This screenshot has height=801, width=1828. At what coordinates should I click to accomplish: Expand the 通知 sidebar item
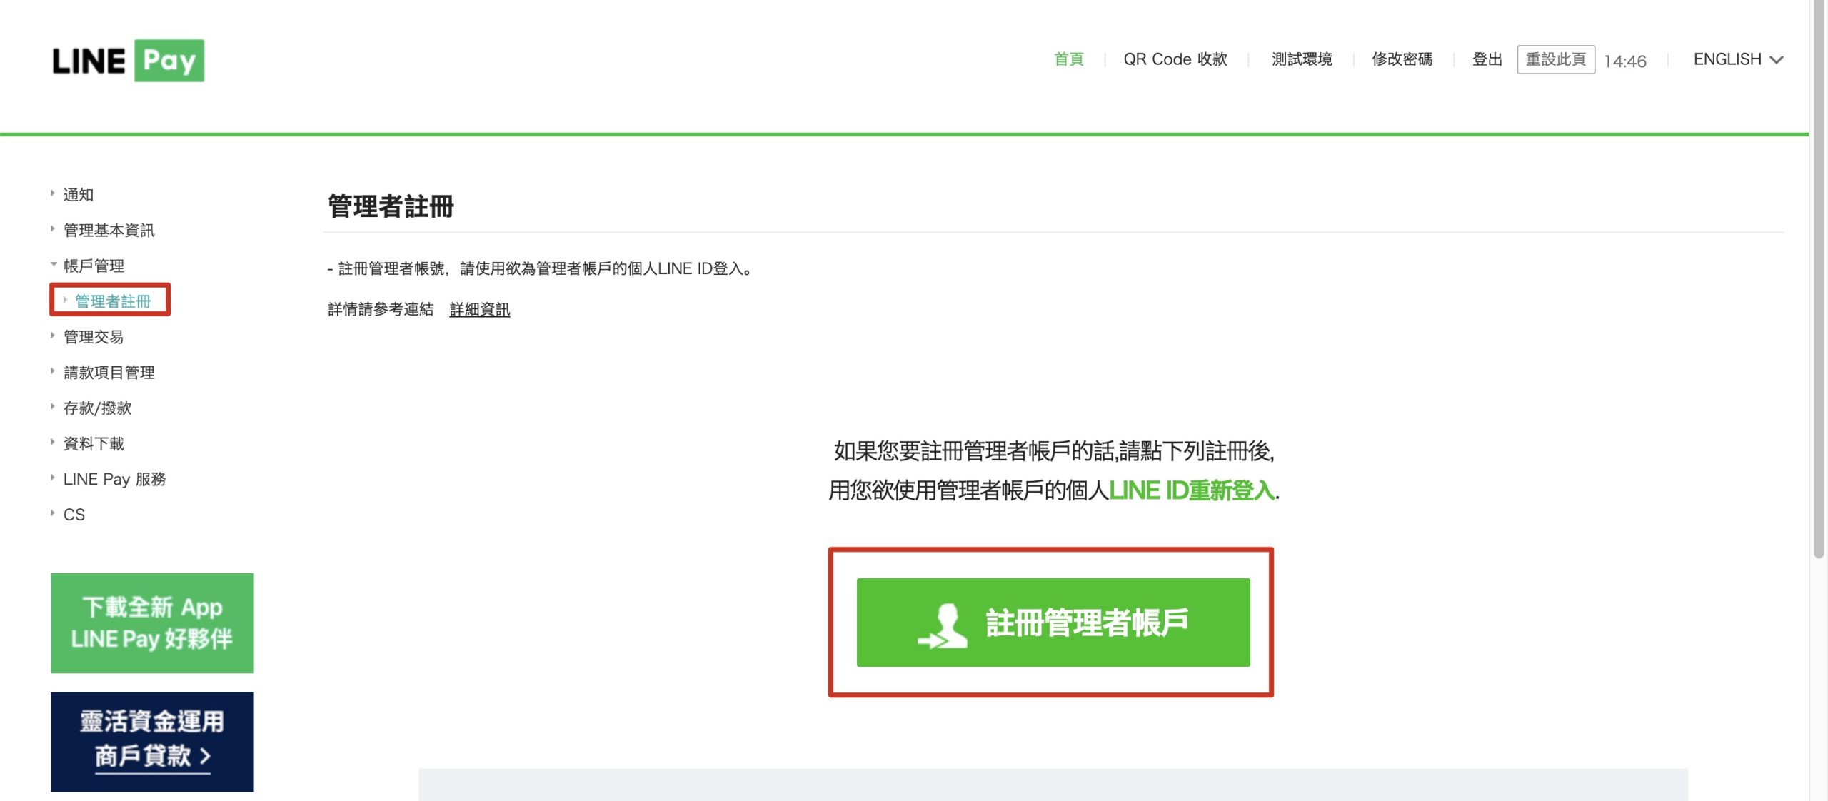78,194
